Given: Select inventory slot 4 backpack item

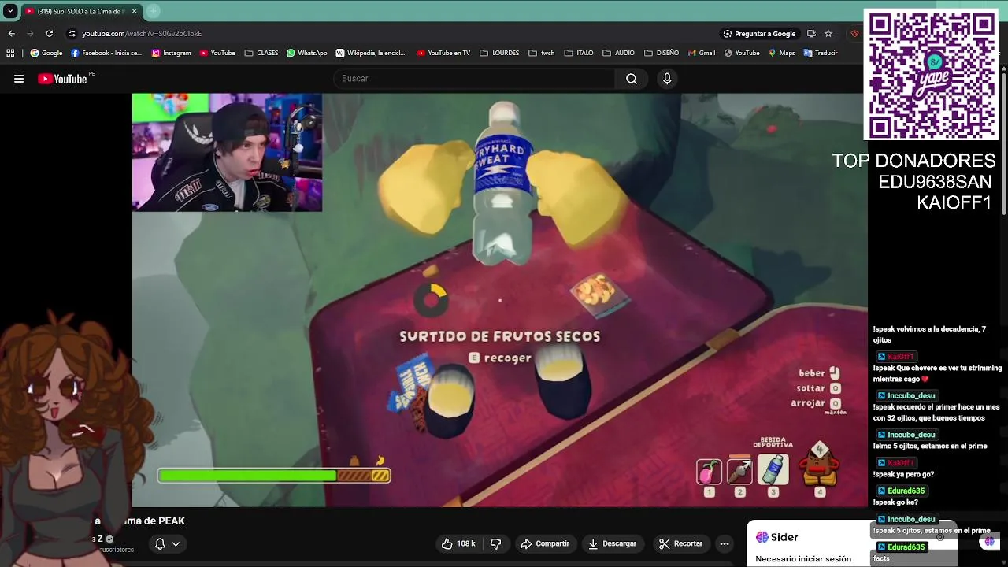Looking at the screenshot, I should (x=819, y=467).
